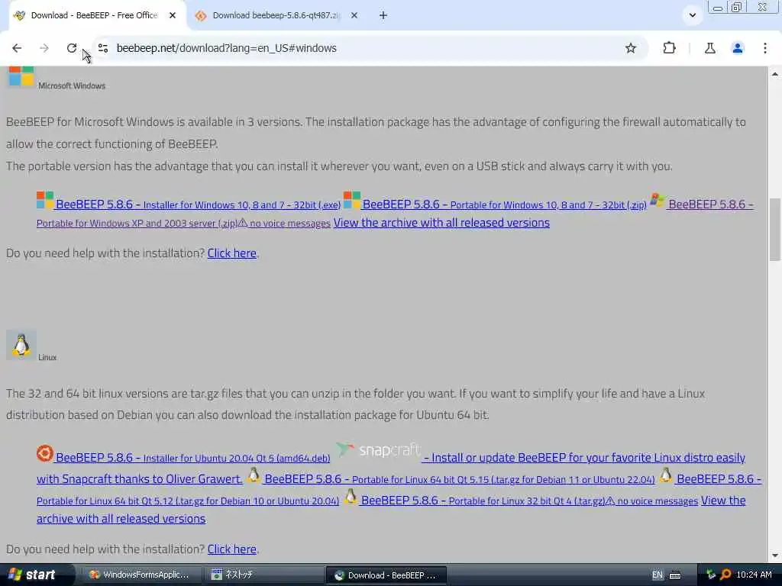Click the forward navigation arrow
This screenshot has width=782, height=586.
[44, 48]
